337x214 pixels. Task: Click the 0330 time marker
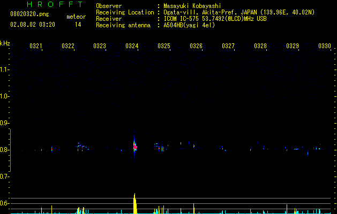(325, 46)
